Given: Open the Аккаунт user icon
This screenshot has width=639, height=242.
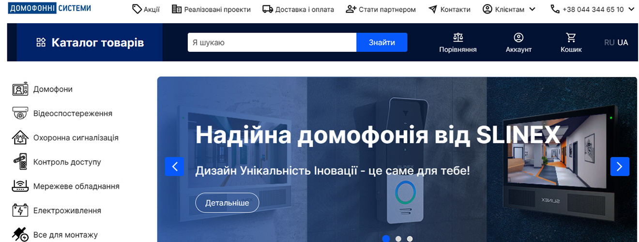Looking at the screenshot, I should 518,37.
